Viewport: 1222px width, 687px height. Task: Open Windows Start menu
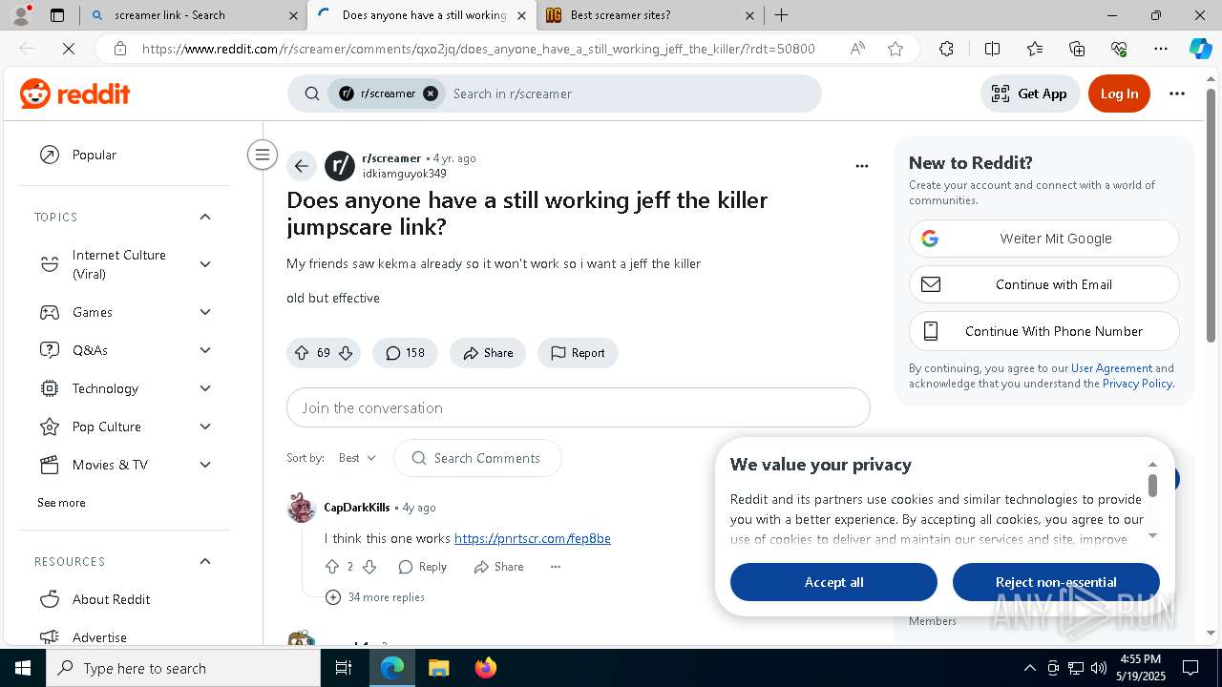23,668
